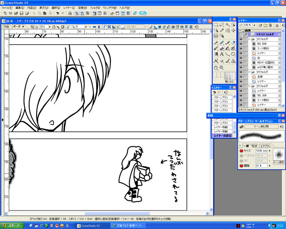Click the サイズ 10.00 mm input field
This screenshot has height=229, width=286.
click(261, 151)
